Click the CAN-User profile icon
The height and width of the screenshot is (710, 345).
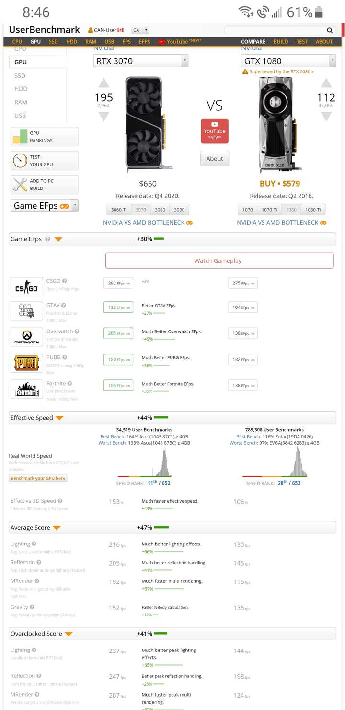[91, 30]
